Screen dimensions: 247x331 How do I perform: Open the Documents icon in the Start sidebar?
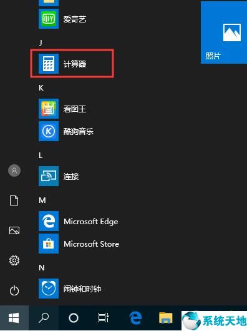click(14, 200)
